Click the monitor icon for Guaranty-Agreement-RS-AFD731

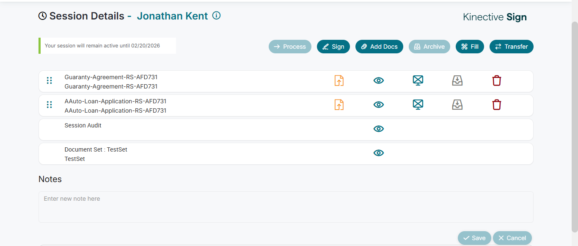(418, 80)
